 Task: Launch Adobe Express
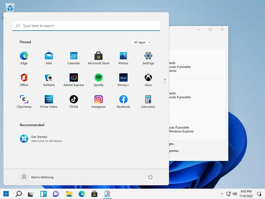(74, 80)
